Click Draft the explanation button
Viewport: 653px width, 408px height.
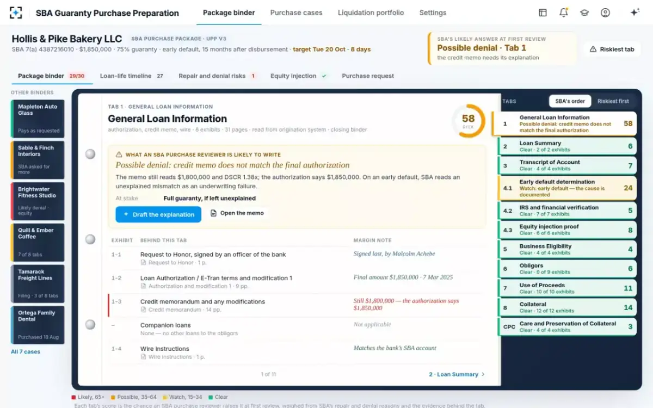point(158,215)
